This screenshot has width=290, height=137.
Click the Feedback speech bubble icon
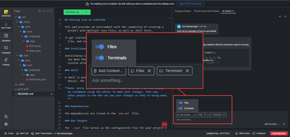254,133
